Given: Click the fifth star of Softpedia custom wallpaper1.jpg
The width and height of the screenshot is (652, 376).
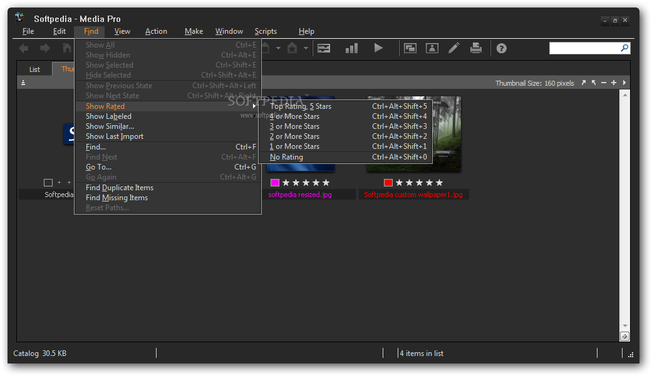Looking at the screenshot, I should pos(439,183).
